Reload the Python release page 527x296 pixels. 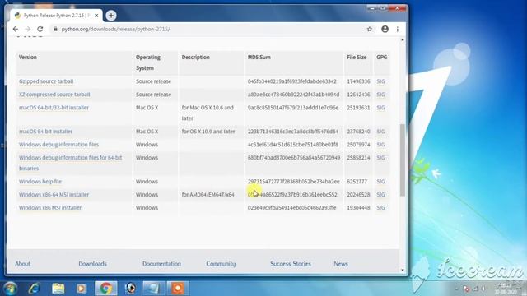click(40, 30)
